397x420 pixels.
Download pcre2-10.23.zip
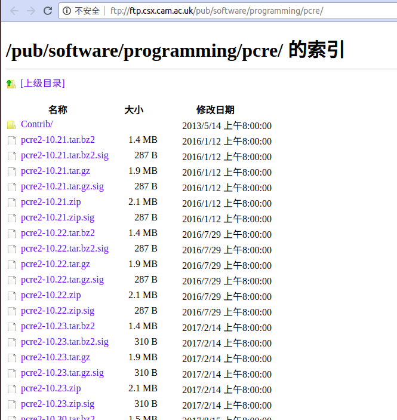(51, 388)
